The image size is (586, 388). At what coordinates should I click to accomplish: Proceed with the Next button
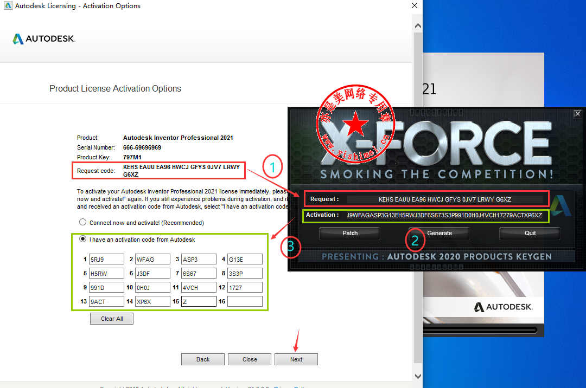tap(296, 359)
